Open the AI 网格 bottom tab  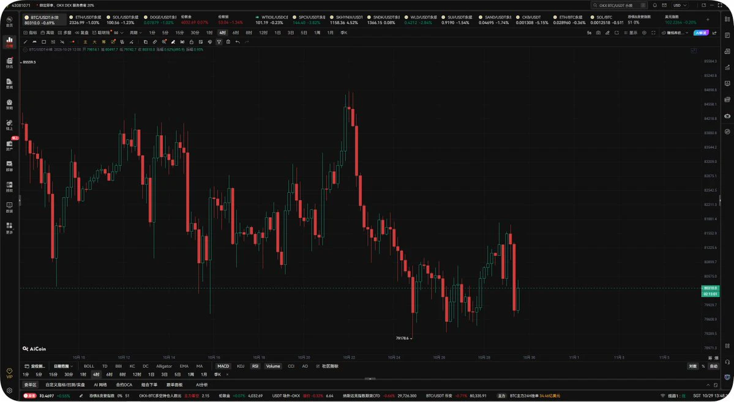click(x=100, y=385)
